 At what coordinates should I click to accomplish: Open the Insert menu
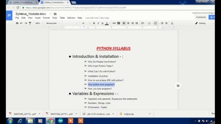tap(38, 18)
